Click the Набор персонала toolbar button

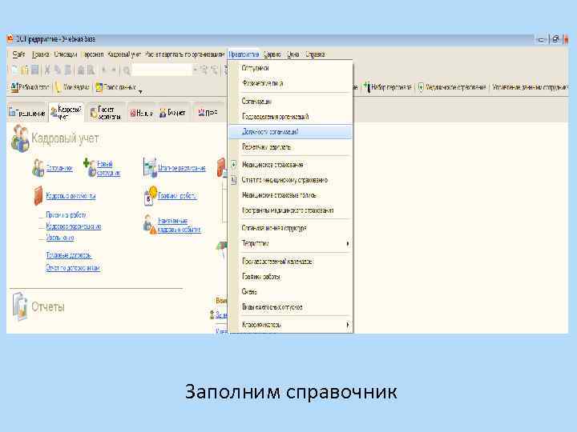coord(387,87)
